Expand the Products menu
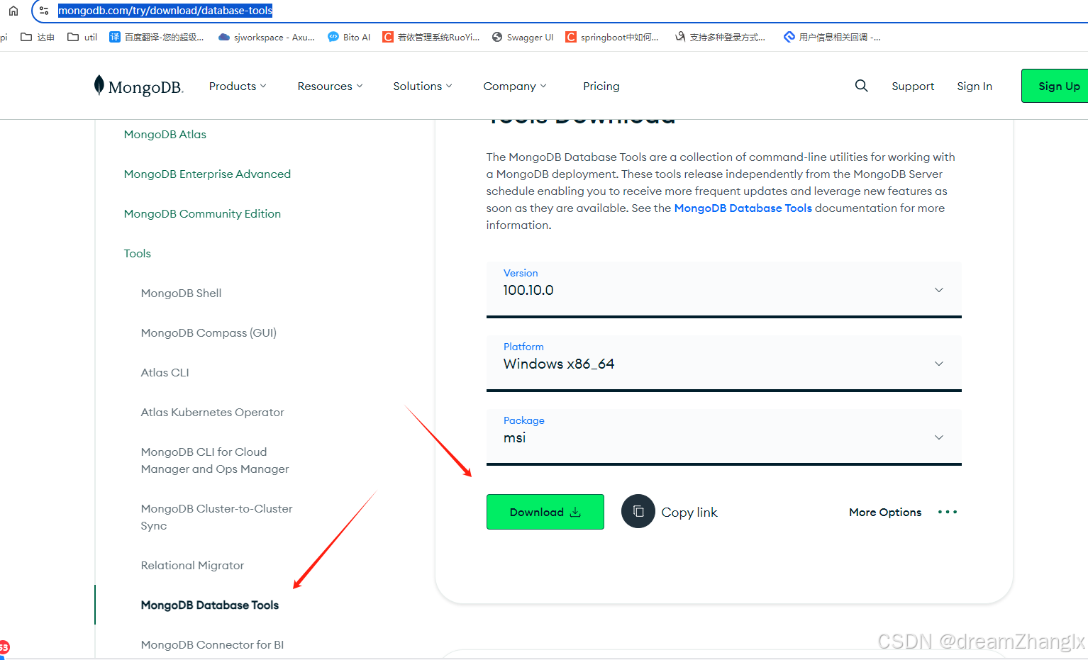 pos(238,86)
